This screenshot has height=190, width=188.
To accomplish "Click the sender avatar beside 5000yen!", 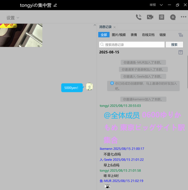I will coord(89,86).
